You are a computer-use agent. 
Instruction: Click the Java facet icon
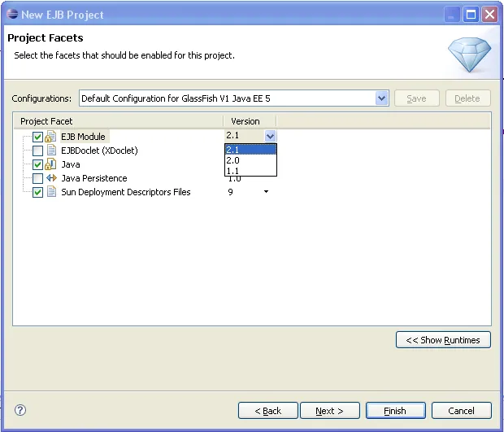click(x=50, y=164)
